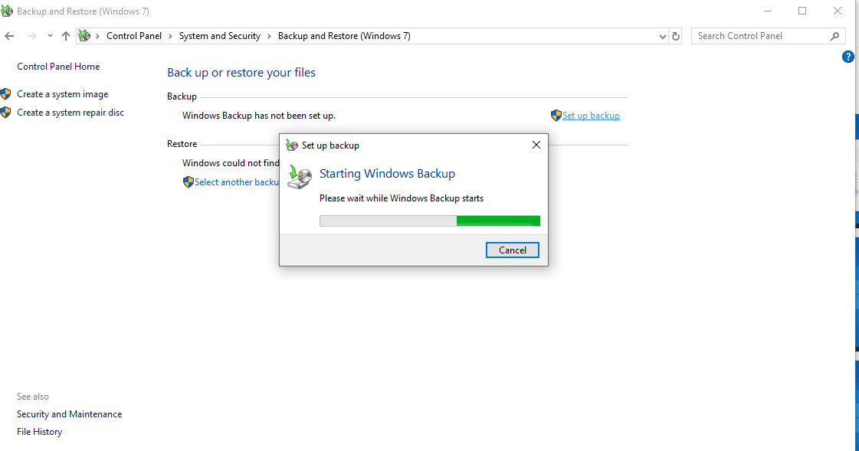This screenshot has height=451, width=859.
Task: Open the Security and Maintenance link
Action: point(69,414)
